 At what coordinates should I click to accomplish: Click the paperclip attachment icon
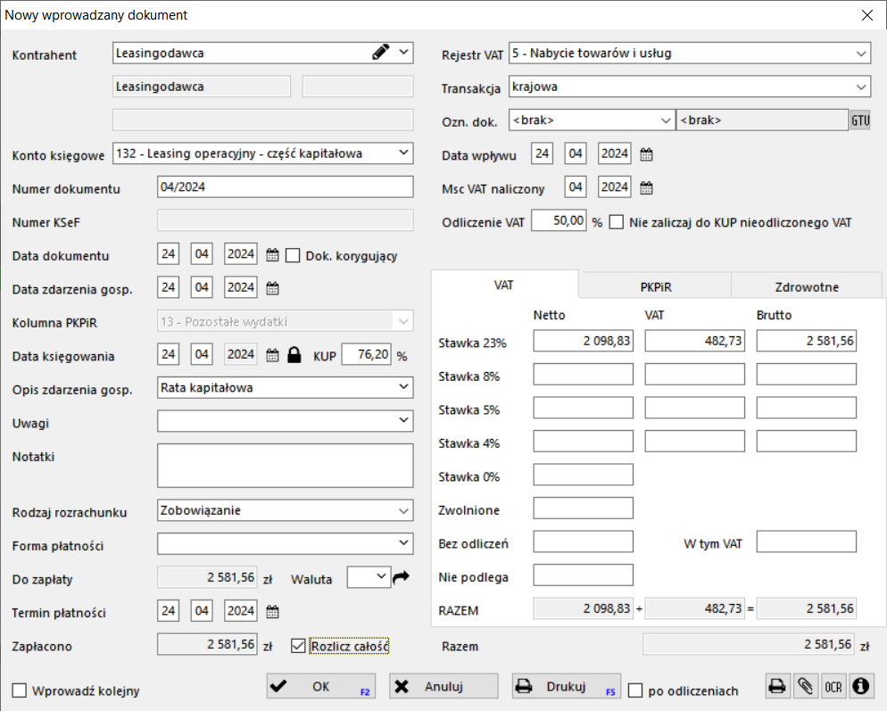(x=806, y=686)
